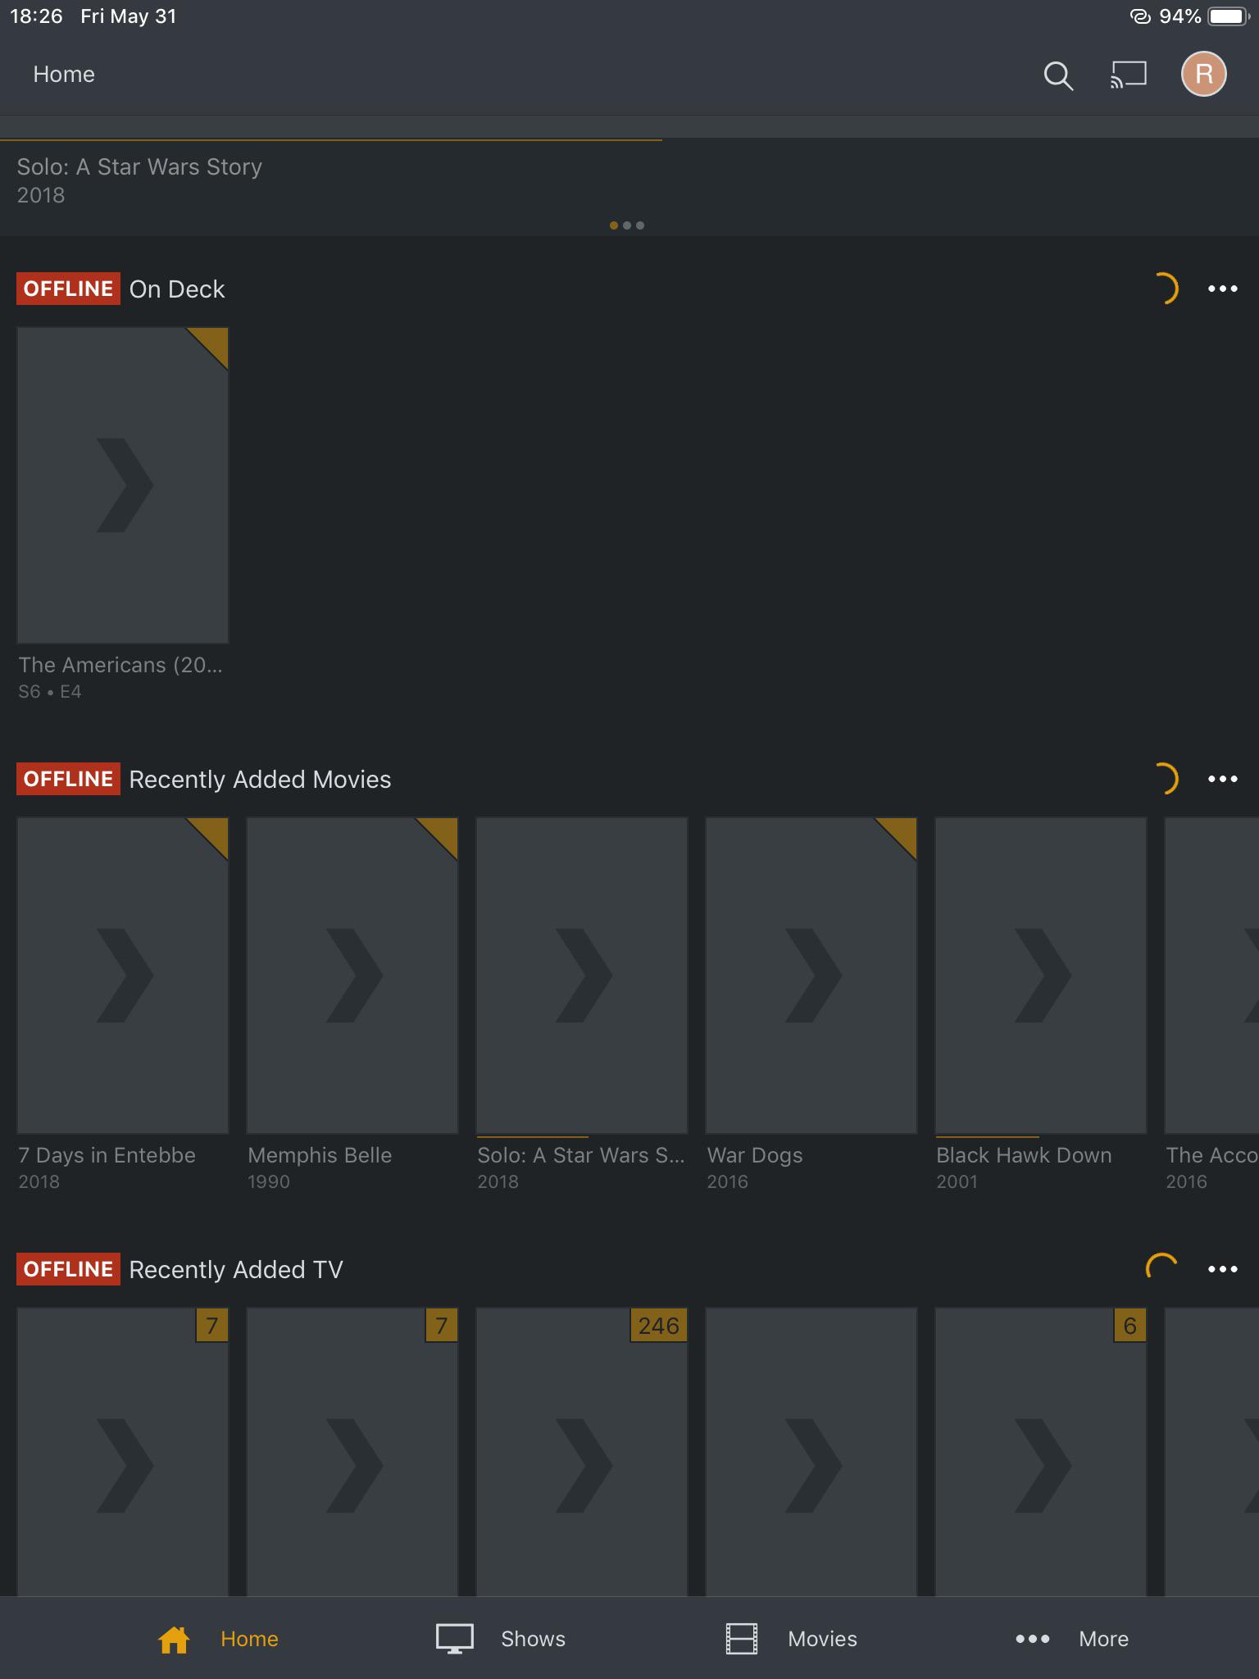The width and height of the screenshot is (1259, 1679).
Task: Tap the Memphis Belle title text
Action: 320,1155
